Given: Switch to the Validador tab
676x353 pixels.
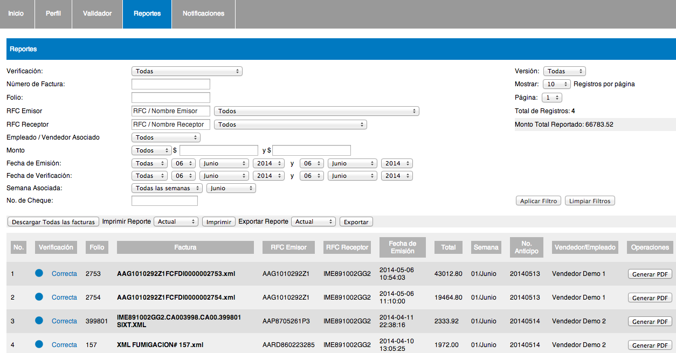Looking at the screenshot, I should coord(97,13).
